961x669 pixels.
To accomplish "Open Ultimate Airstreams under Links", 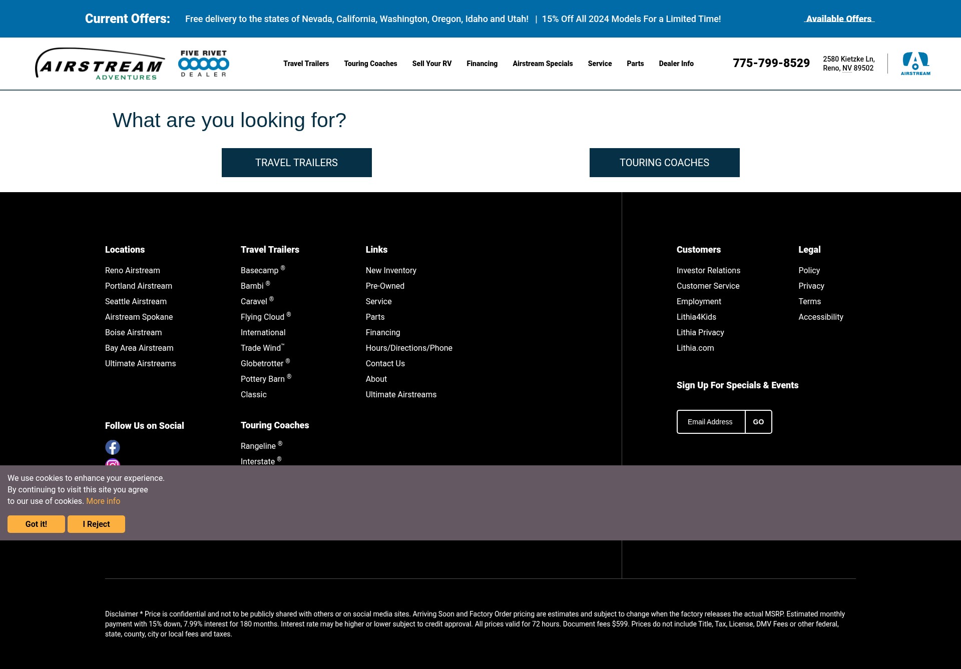I will point(401,394).
